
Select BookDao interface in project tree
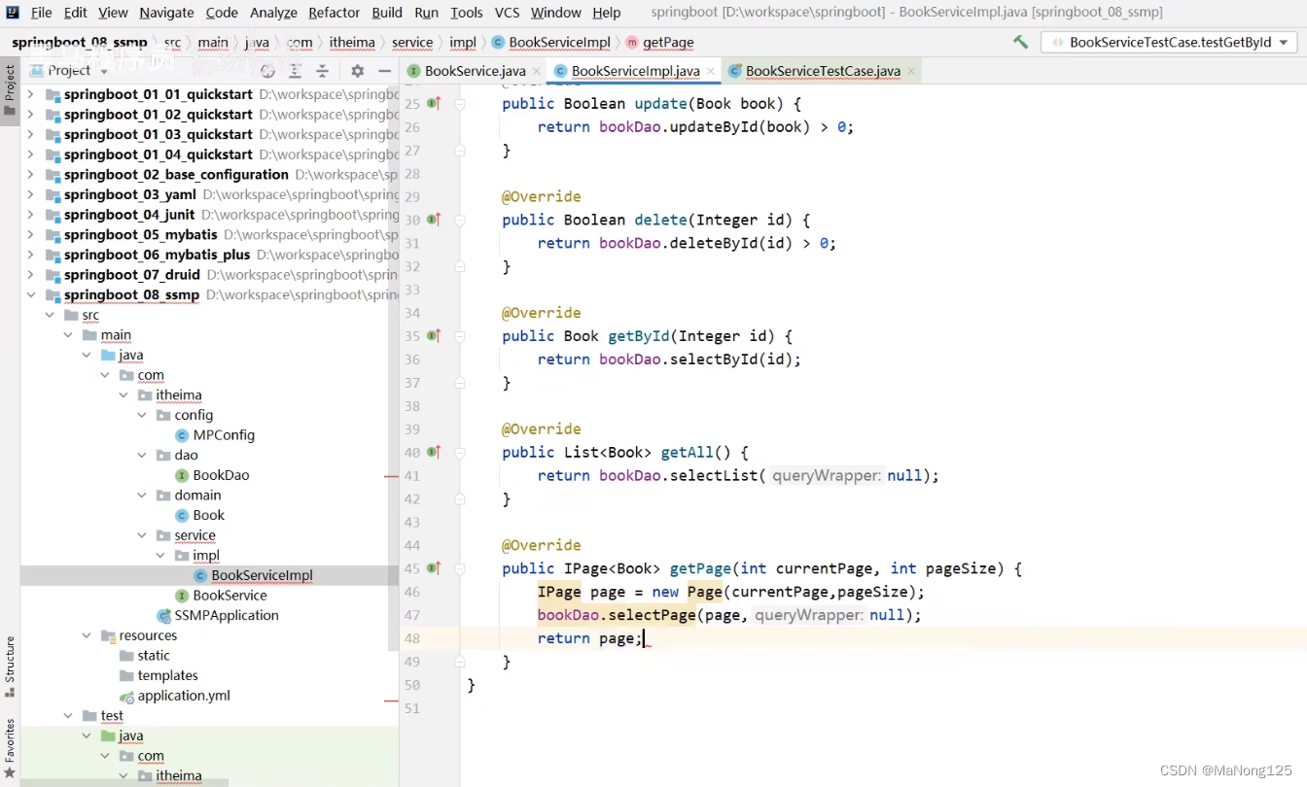tap(212, 475)
